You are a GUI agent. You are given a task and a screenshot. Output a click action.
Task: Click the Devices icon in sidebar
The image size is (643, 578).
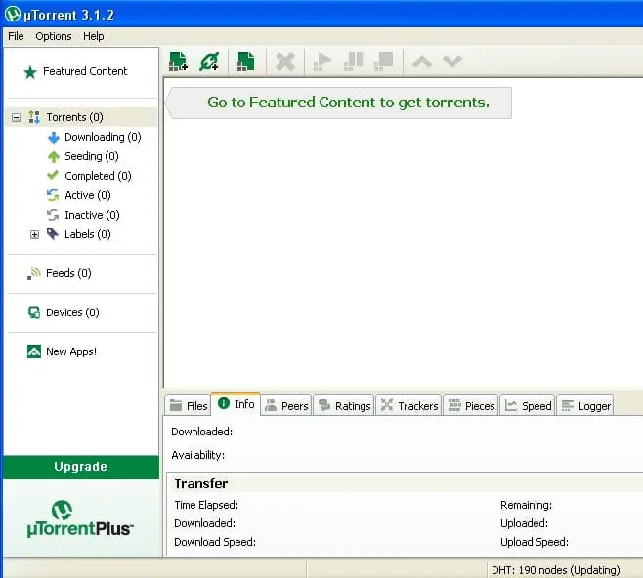tap(34, 312)
